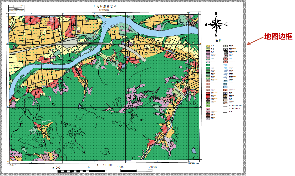This screenshot has height=176, width=295.
Task: Click the black-and-white scale bar
Action: point(105,171)
